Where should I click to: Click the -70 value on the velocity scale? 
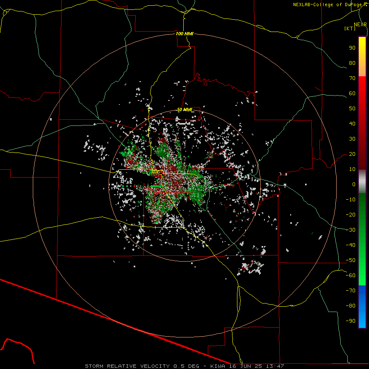pyautogui.click(x=351, y=291)
